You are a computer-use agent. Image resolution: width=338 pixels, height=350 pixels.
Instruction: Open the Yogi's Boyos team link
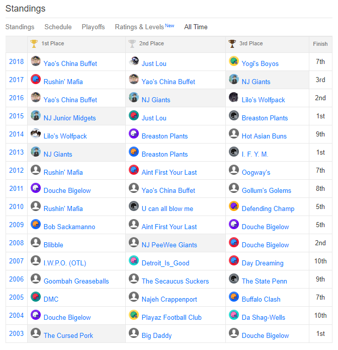coord(260,63)
